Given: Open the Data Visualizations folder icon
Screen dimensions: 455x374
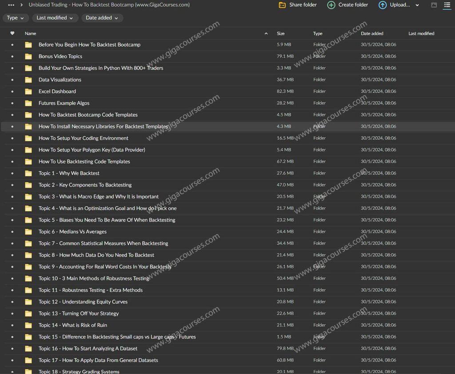Looking at the screenshot, I should [28, 80].
